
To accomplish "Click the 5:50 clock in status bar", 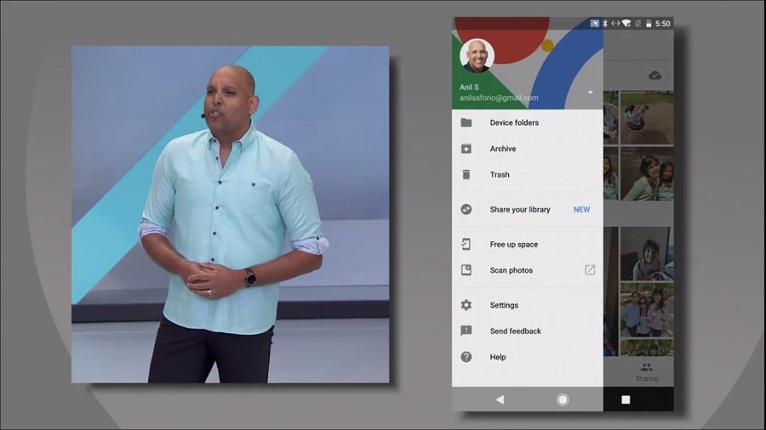I will pos(662,24).
